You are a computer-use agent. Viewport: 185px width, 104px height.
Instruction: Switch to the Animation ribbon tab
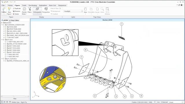point(43,5)
